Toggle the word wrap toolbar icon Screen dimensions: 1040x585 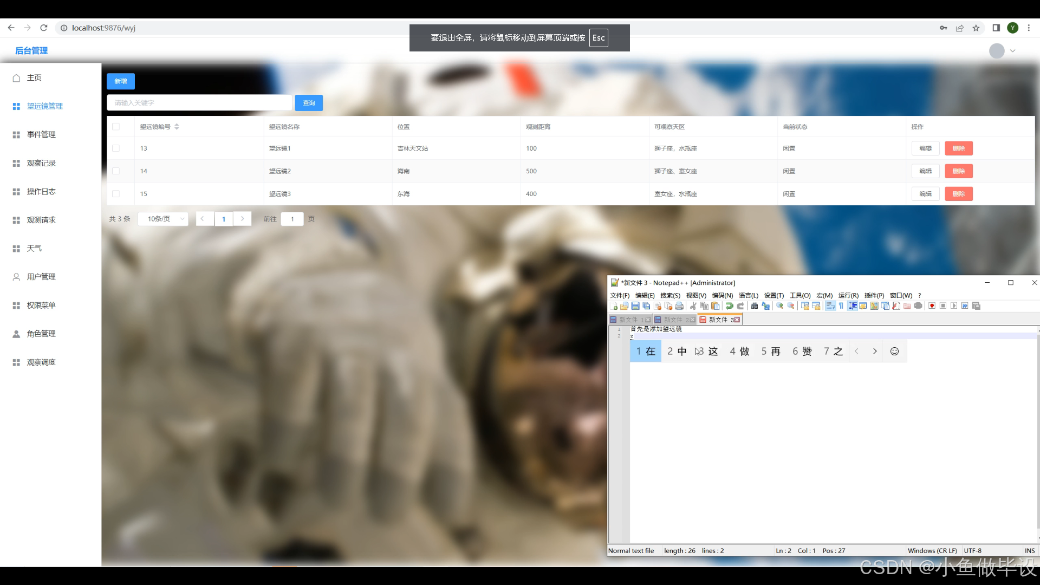830,306
